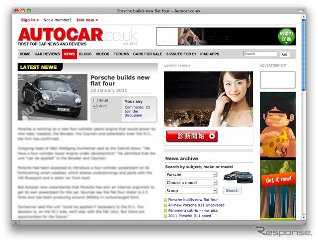The image size is (318, 242).
Task: Click the news archive Search button
Action: pos(232,191)
